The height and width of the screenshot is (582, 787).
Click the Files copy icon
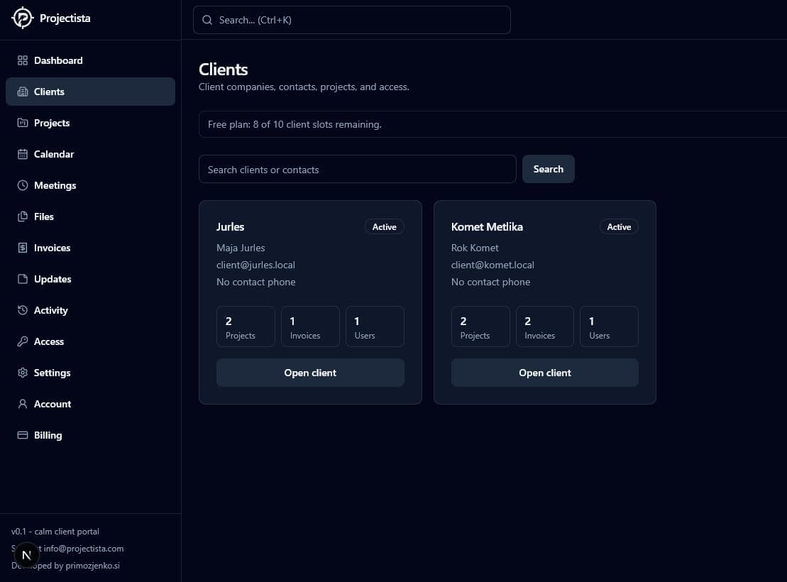coord(23,216)
